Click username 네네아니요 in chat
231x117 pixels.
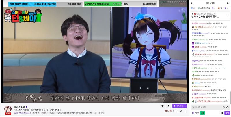(x=196, y=68)
